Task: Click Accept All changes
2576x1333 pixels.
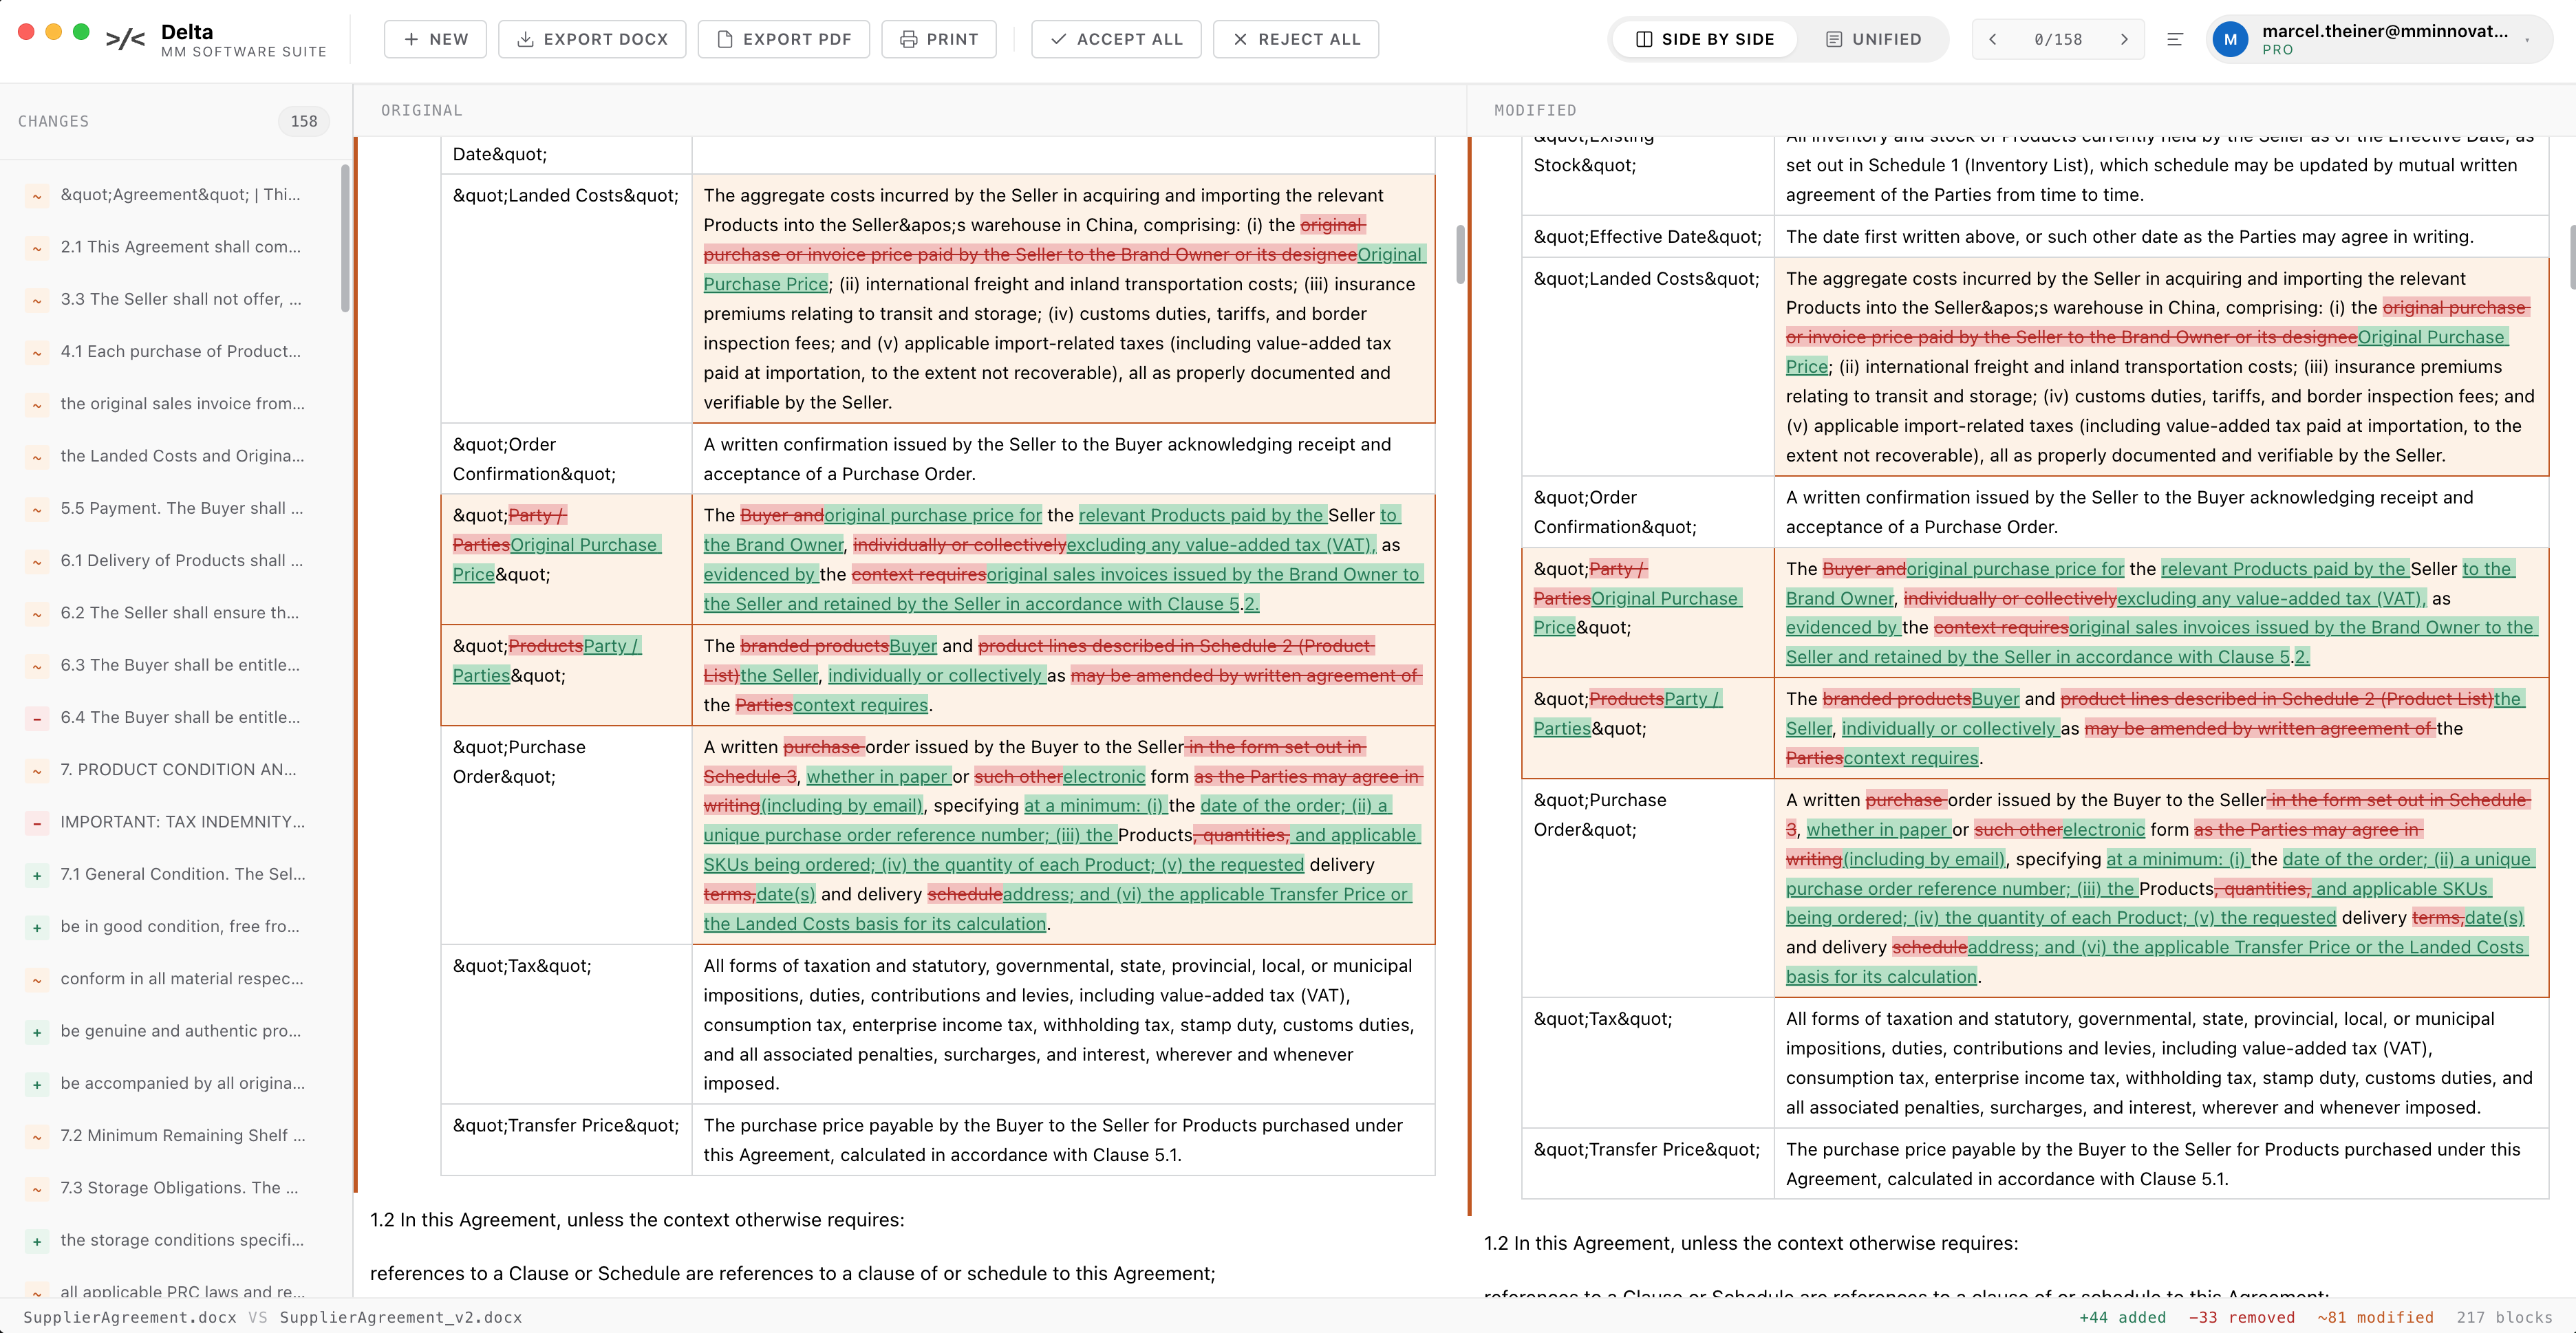Action: coord(1116,39)
